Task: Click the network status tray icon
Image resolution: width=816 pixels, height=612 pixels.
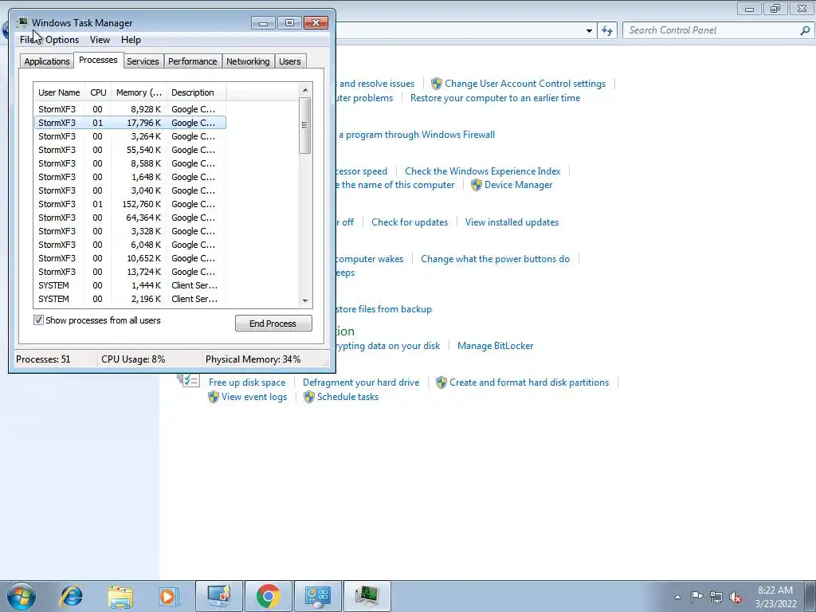Action: tap(716, 597)
